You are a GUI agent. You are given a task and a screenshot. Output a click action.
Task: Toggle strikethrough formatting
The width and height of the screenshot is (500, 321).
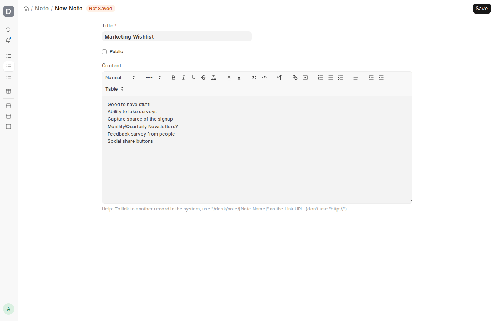(x=204, y=77)
